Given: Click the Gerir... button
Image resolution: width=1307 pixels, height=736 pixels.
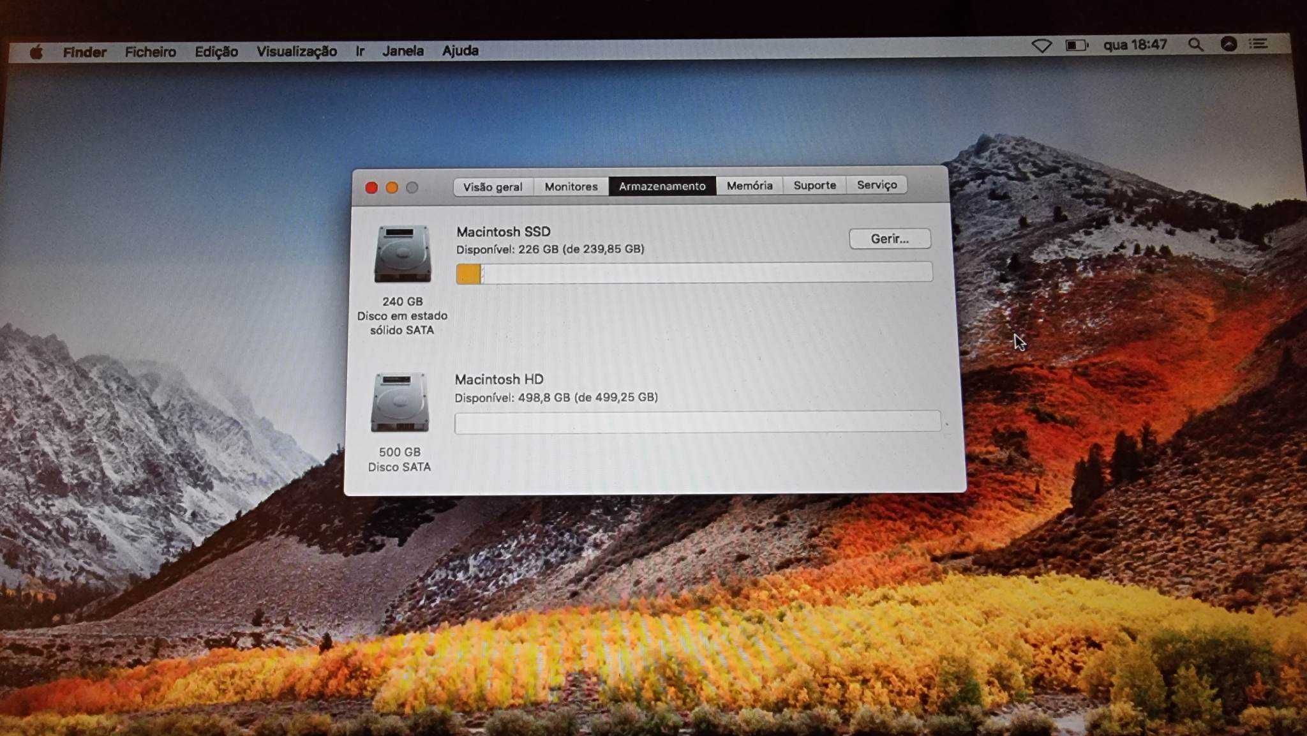Looking at the screenshot, I should (x=890, y=239).
